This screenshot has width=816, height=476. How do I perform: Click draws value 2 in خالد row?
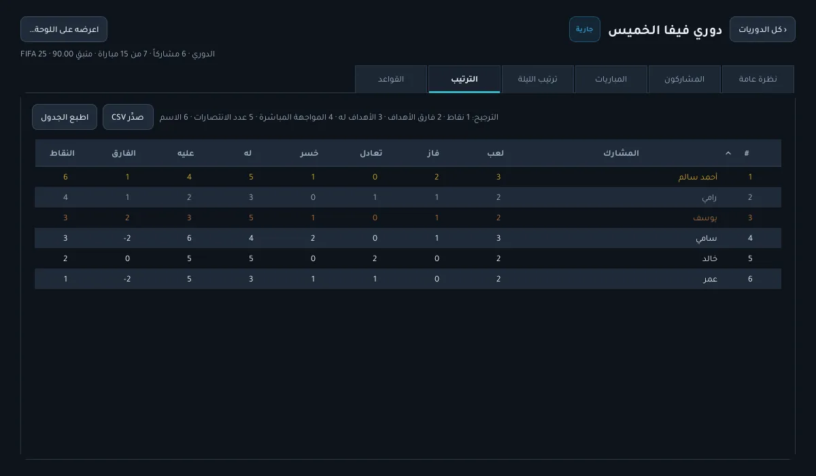(375, 258)
